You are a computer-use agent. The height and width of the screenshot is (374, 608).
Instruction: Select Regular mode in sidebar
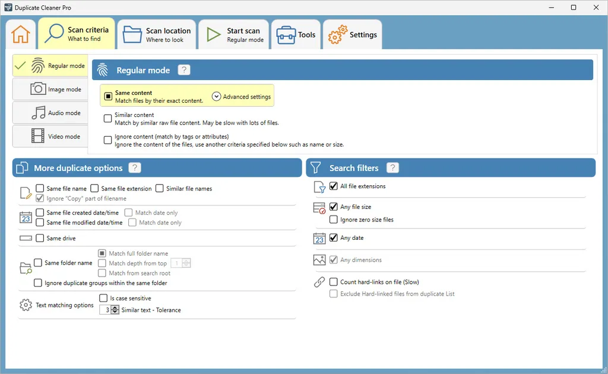coord(50,65)
